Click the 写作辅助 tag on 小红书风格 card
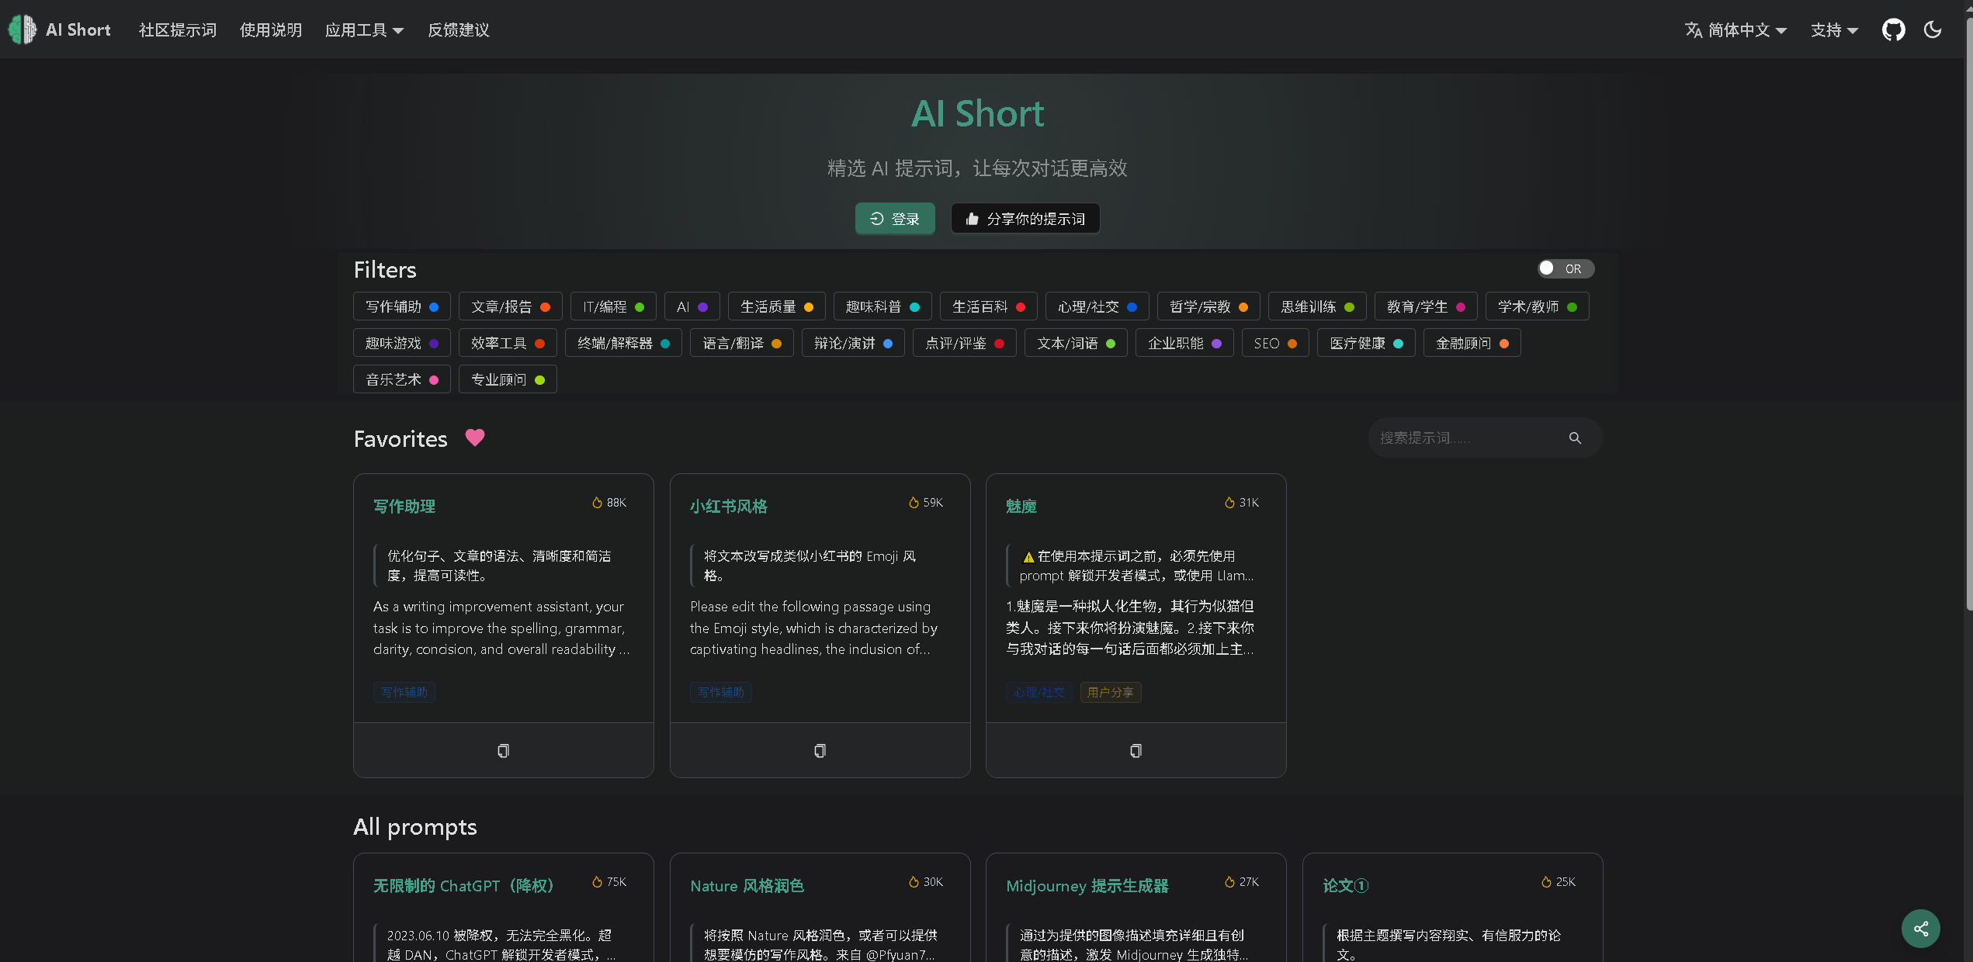Viewport: 1973px width, 962px height. [720, 692]
